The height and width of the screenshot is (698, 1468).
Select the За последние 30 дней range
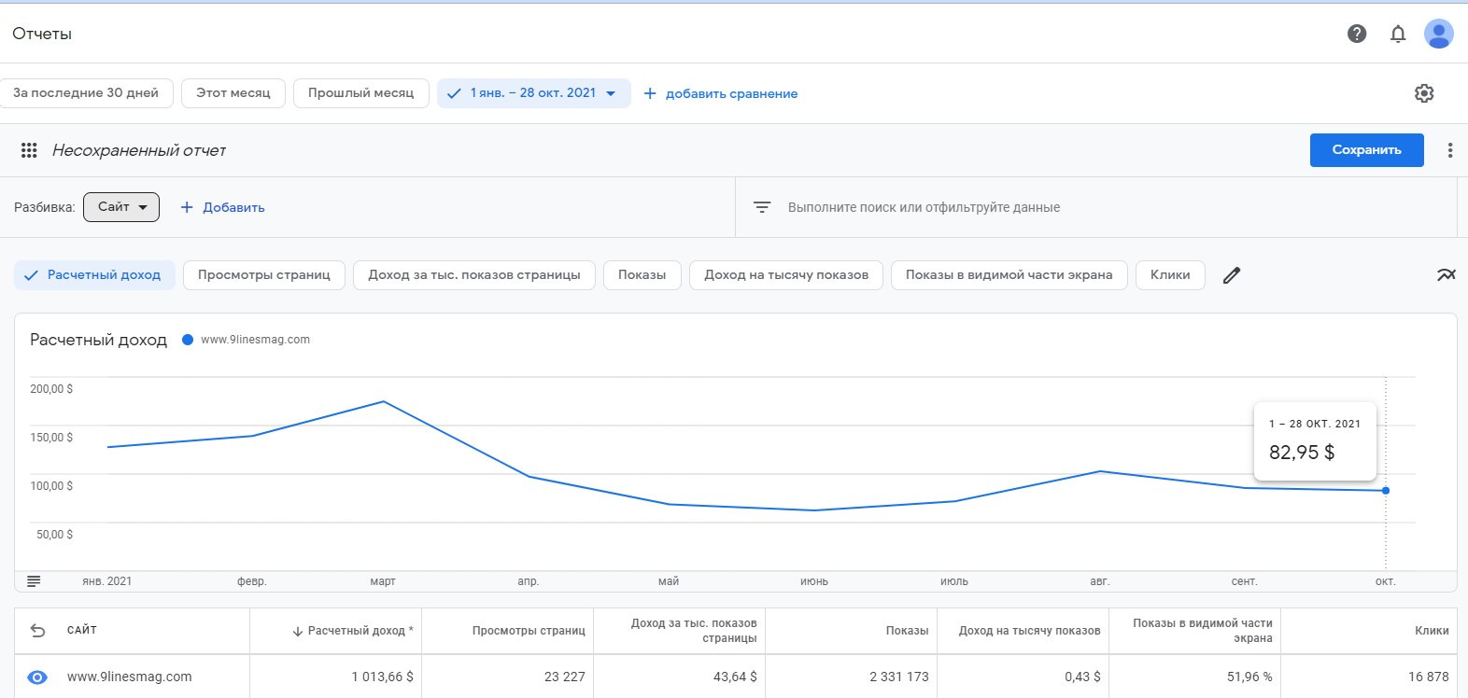86,93
